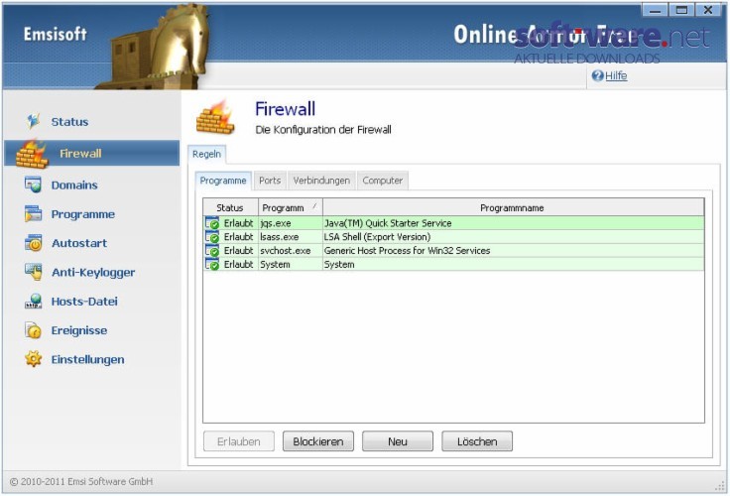Open the Anti-Keylogger section

coord(93,273)
